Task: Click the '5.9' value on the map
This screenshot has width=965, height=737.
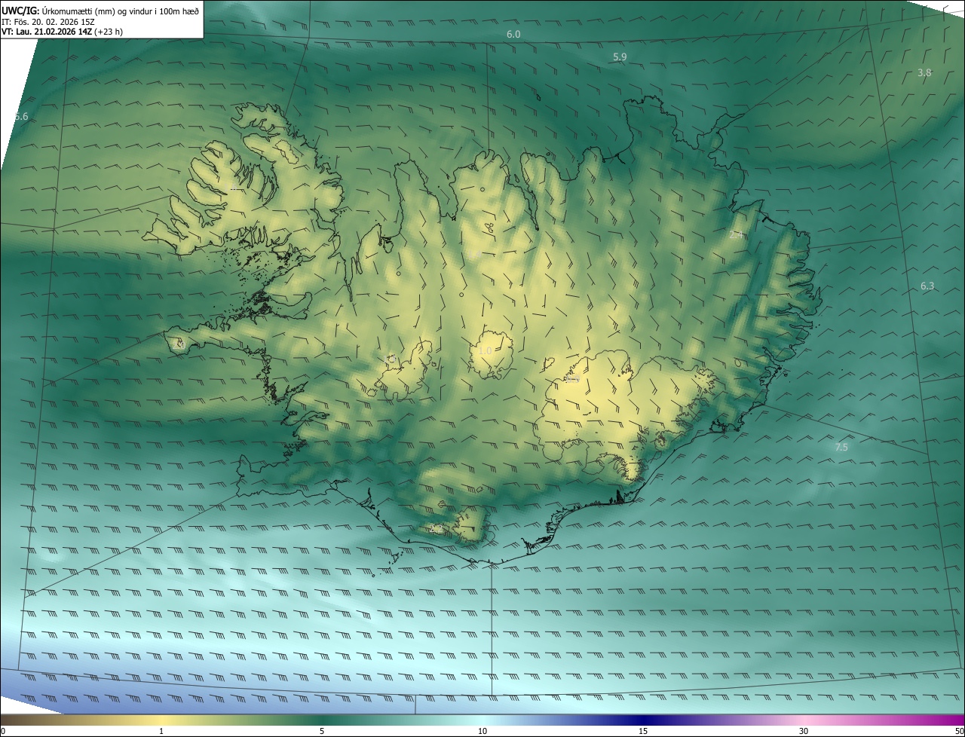Action: (620, 57)
